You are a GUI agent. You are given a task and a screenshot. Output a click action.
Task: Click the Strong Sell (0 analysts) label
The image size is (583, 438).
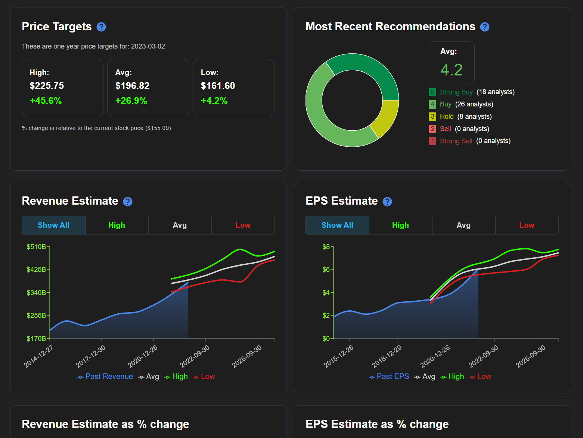pyautogui.click(x=475, y=141)
